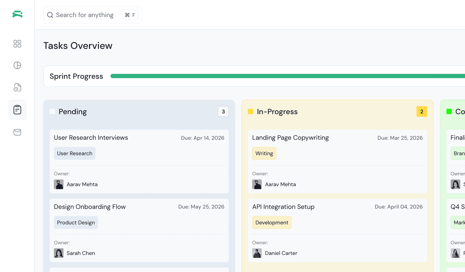Open the document history icon in sidebar
Screen dimensions: 465x272
pyautogui.click(x=17, y=87)
